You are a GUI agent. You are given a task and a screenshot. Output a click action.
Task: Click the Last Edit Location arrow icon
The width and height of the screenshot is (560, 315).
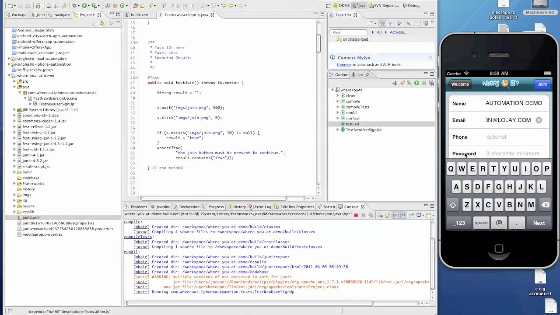click(x=223, y=6)
